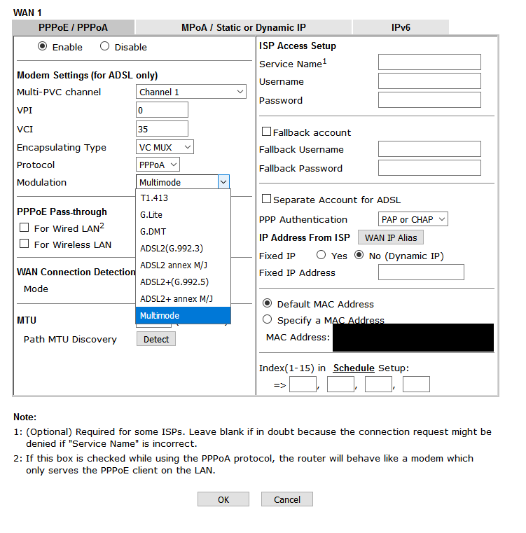
Task: Click the Fixed IP Address field
Action: click(421, 272)
